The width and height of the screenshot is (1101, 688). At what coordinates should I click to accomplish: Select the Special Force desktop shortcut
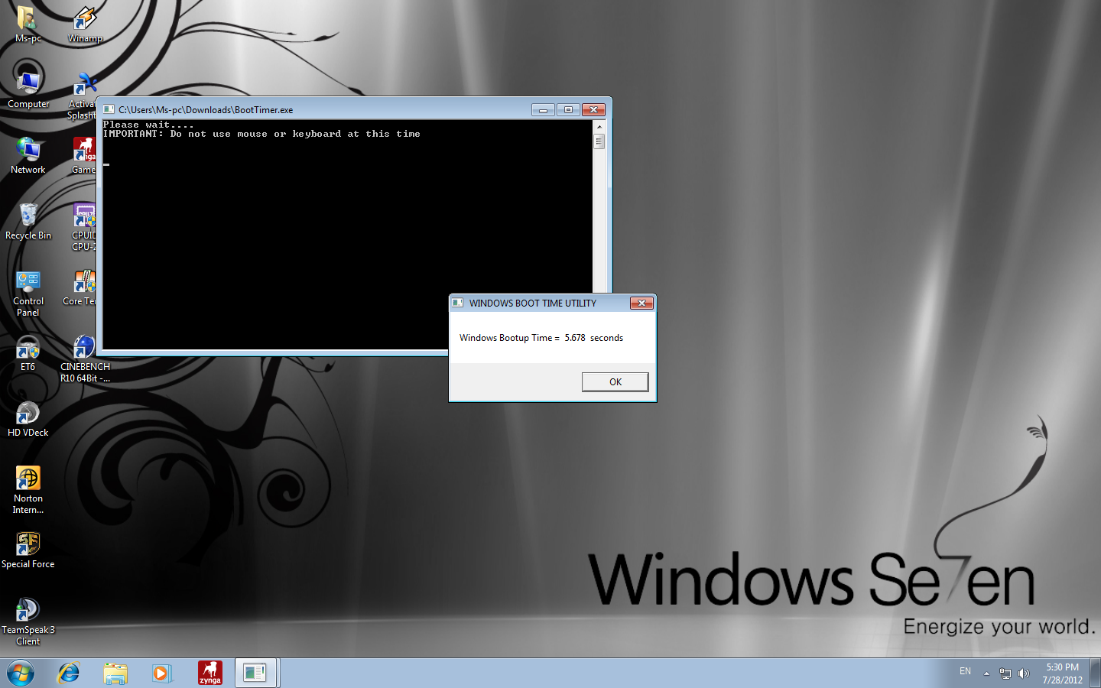[x=28, y=550]
